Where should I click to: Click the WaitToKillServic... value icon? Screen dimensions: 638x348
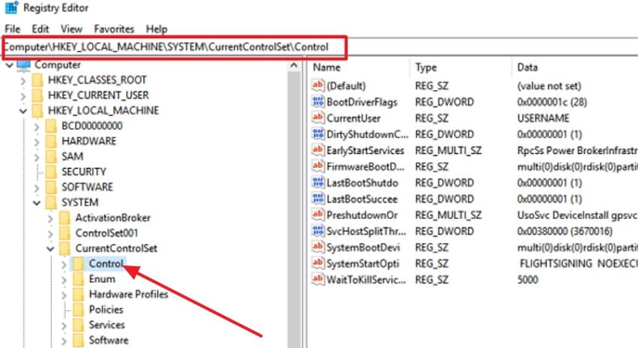coord(317,279)
